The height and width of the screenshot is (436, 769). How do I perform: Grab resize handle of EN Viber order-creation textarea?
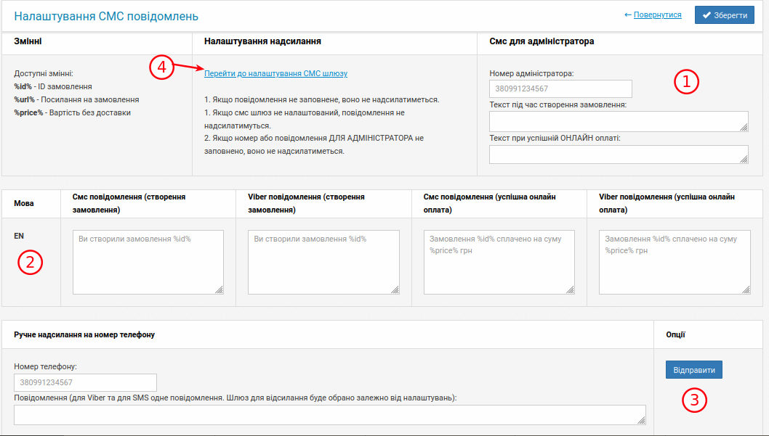coord(395,289)
